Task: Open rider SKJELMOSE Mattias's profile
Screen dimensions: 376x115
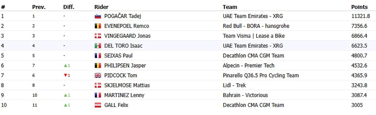Action: [x=127, y=85]
